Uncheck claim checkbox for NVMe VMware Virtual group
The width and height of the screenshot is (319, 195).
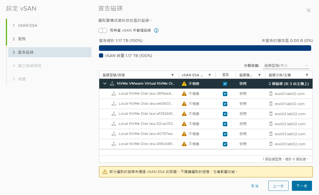225,84
